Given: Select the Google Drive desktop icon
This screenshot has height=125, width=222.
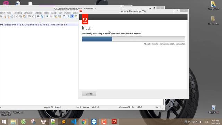Looking at the screenshot, I should point(213,6).
